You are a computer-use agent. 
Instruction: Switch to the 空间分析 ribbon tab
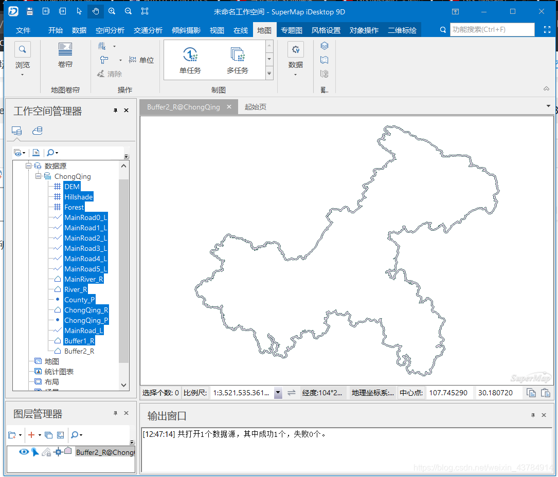(x=110, y=30)
